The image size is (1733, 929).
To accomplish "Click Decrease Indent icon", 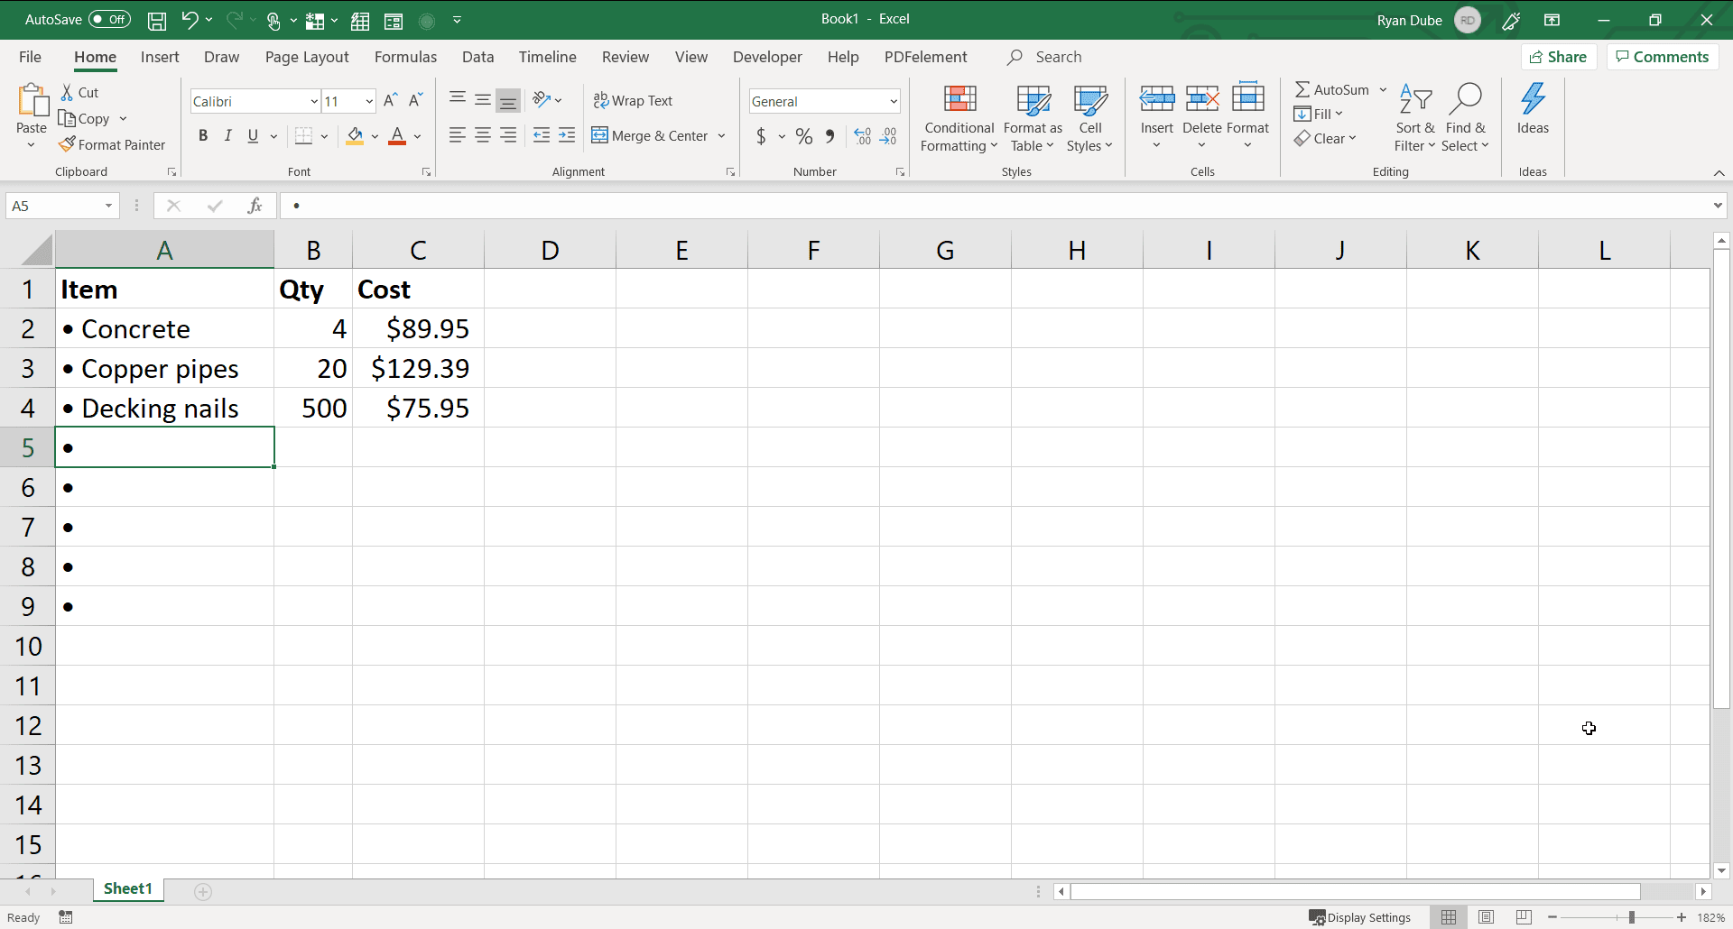I will [x=542, y=136].
